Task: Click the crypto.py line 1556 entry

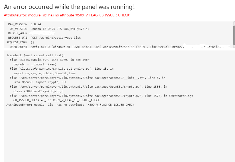Action: pos(88,87)
